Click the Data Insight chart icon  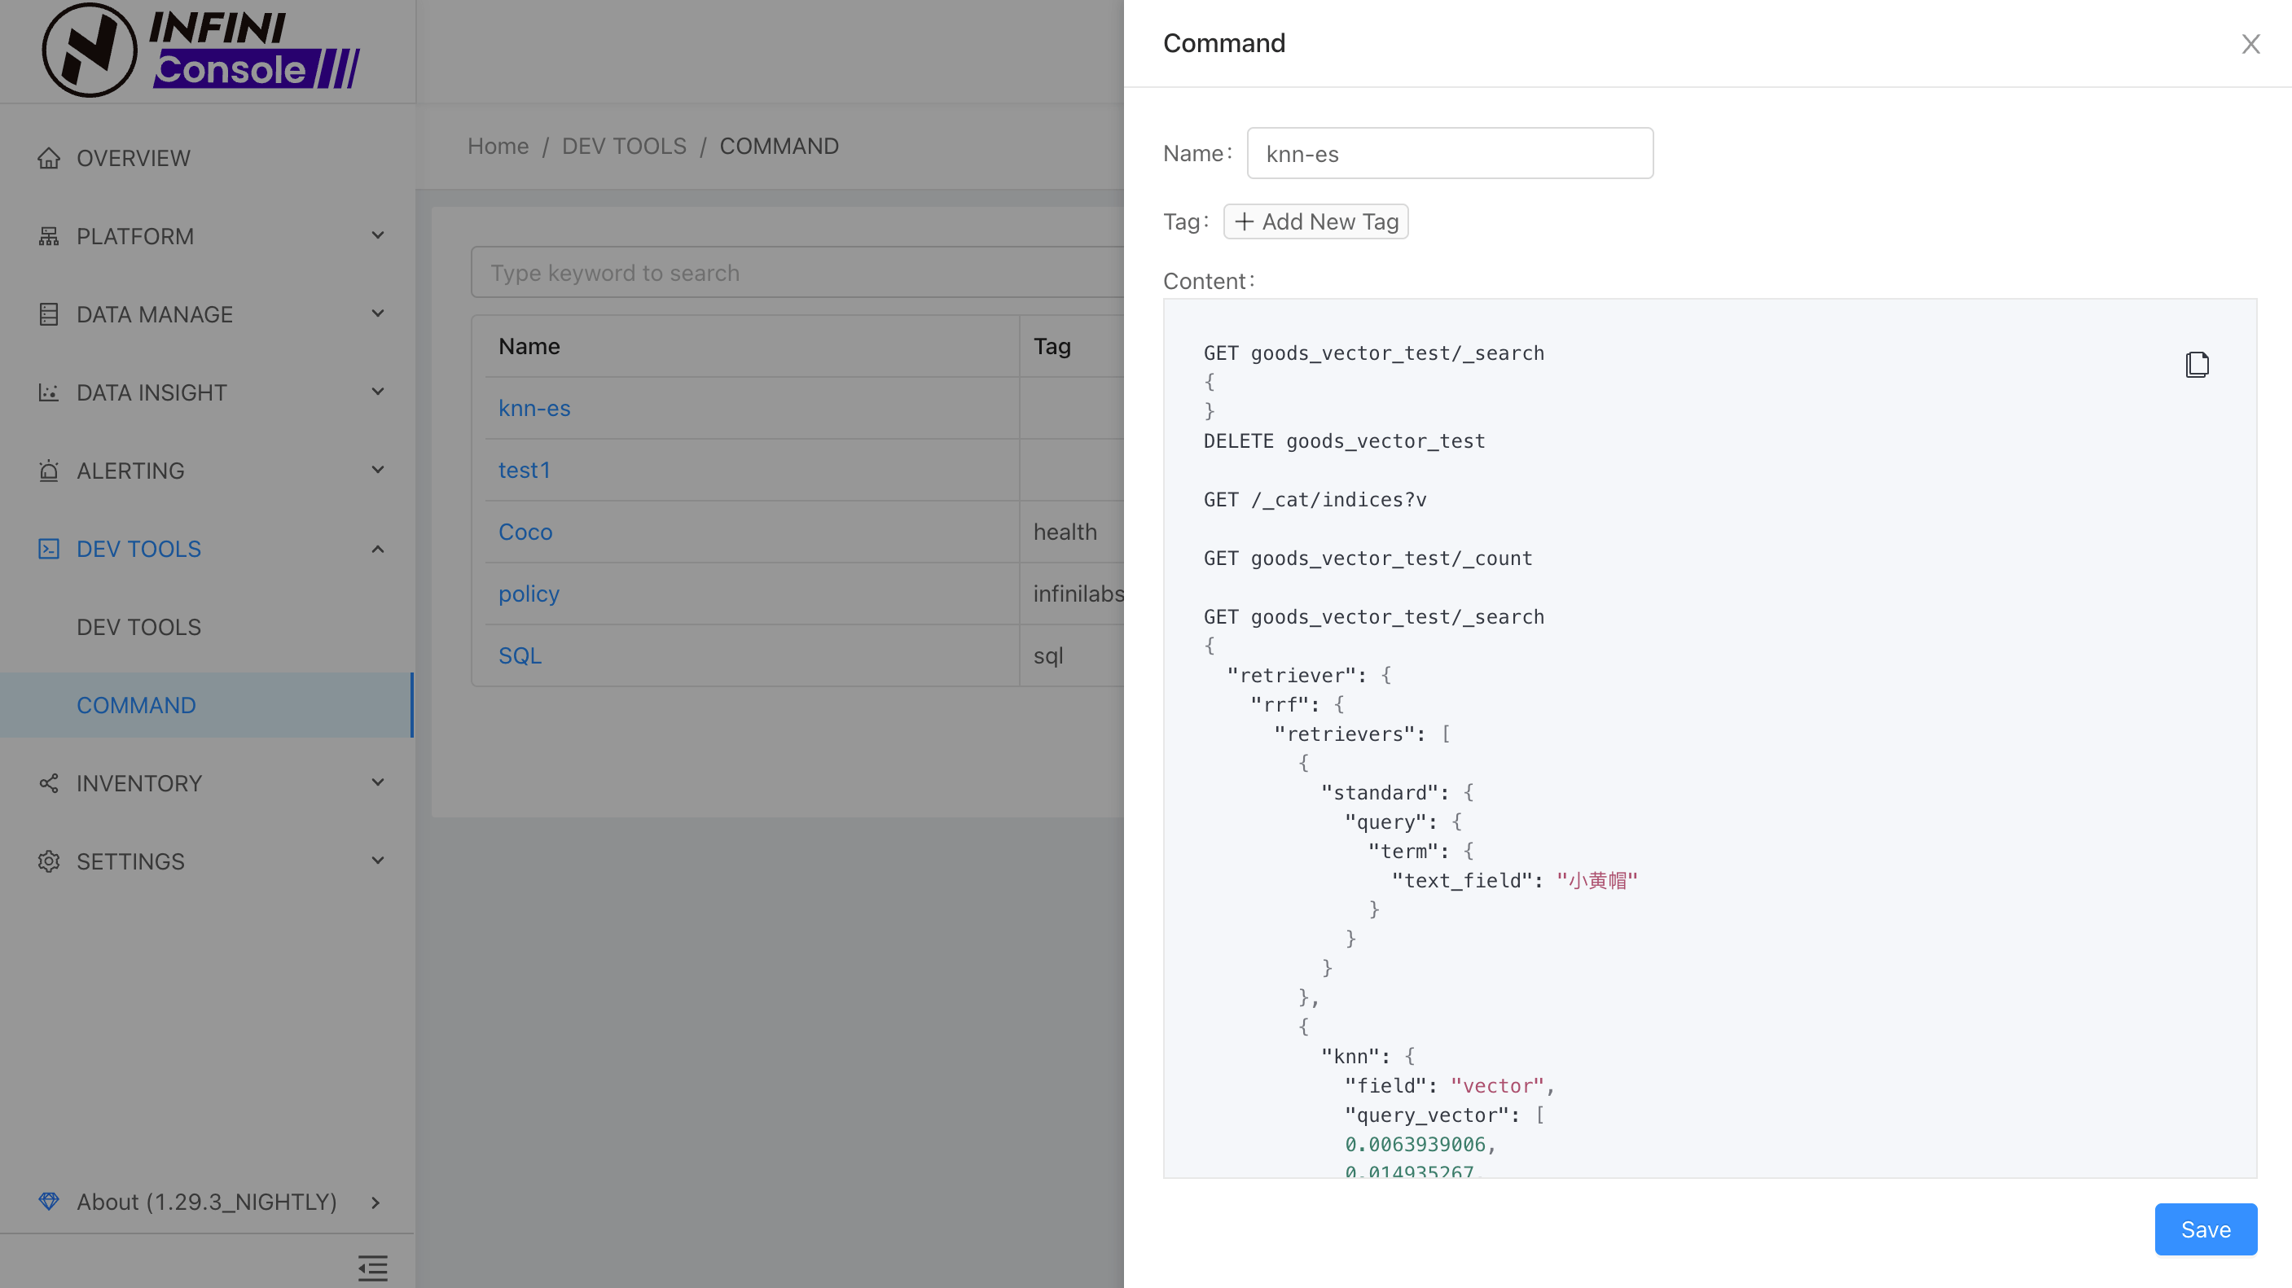(x=49, y=392)
